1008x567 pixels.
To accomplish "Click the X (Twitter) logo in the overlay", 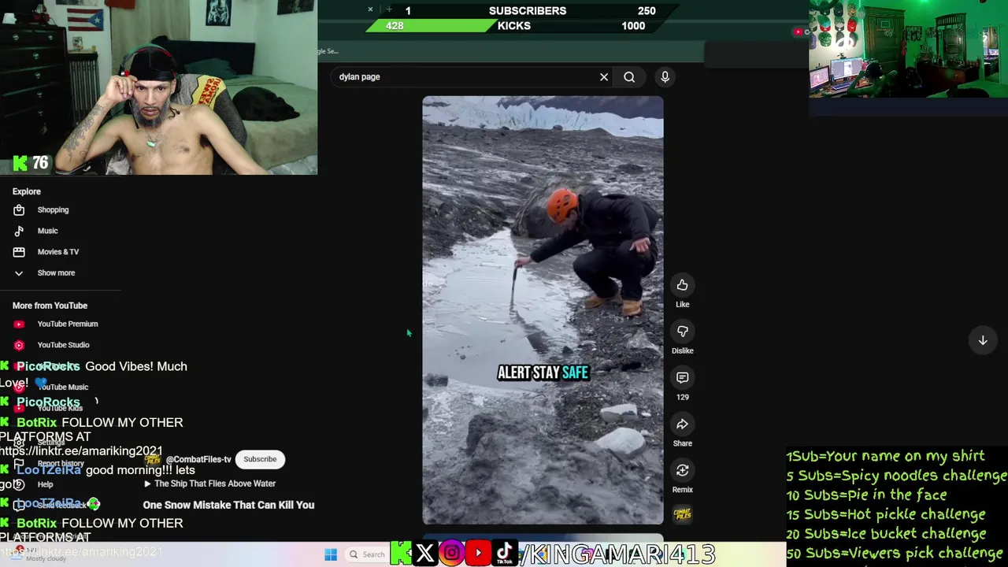I will click(425, 554).
